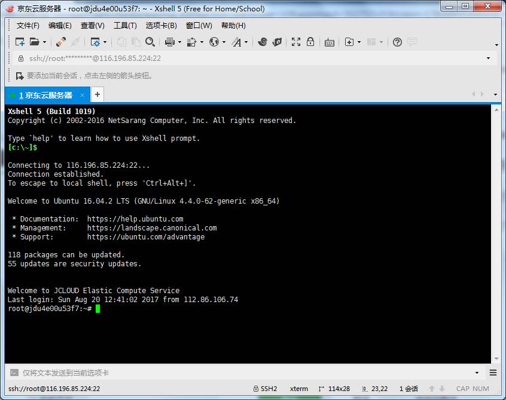Click the Help question mark icon
Screen dimensions: 506x400
pyautogui.click(x=398, y=42)
